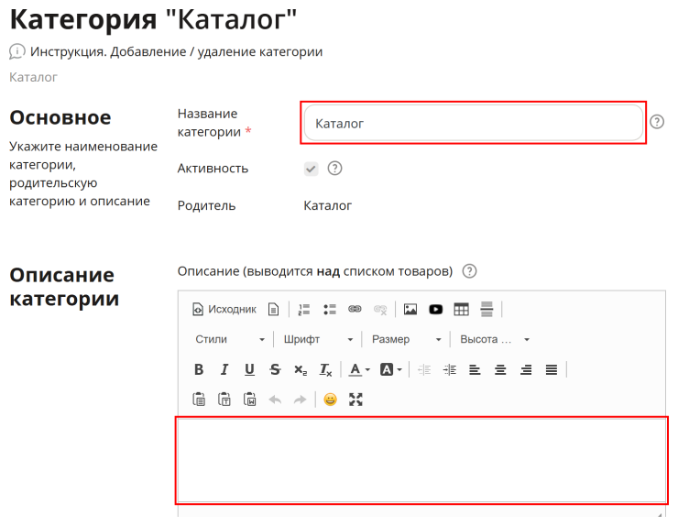Viewport: 678px width, 526px height.
Task: Open the Высота line height dropdown
Action: [x=495, y=340]
